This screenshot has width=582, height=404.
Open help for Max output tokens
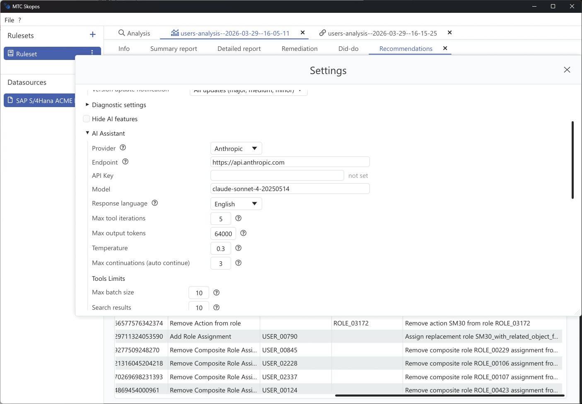pos(243,233)
